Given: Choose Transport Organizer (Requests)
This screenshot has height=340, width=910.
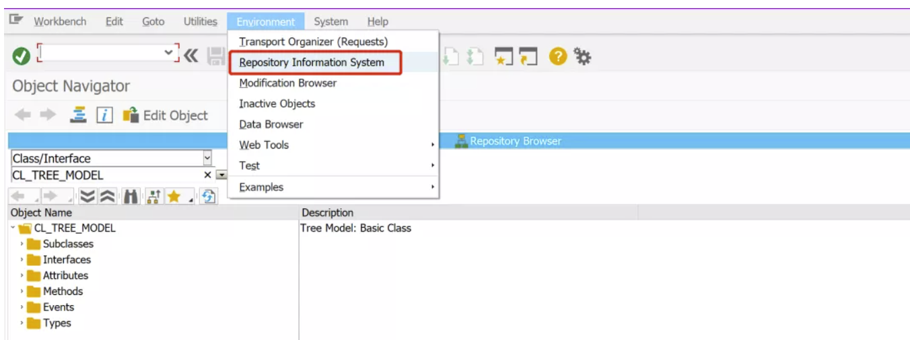Looking at the screenshot, I should [334, 42].
